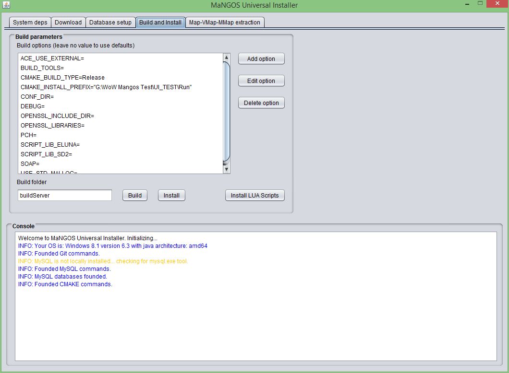
Task: Select the SCRIPT_LIB_SD2= option
Action: coord(121,154)
